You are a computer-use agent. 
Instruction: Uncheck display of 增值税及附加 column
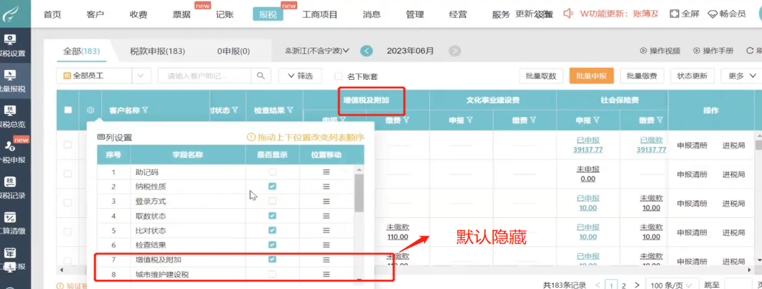coord(272,259)
